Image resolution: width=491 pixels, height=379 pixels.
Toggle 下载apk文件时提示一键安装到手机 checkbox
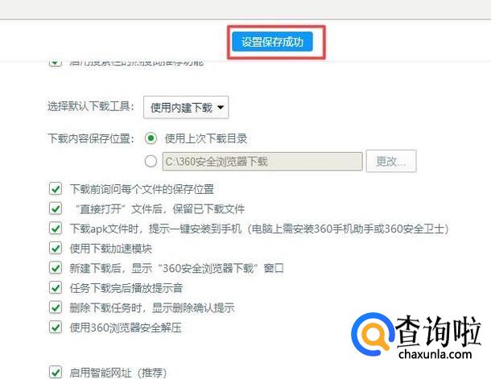(56, 229)
